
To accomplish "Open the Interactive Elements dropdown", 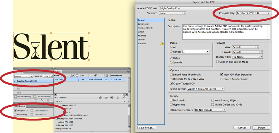I will pos(210,110).
